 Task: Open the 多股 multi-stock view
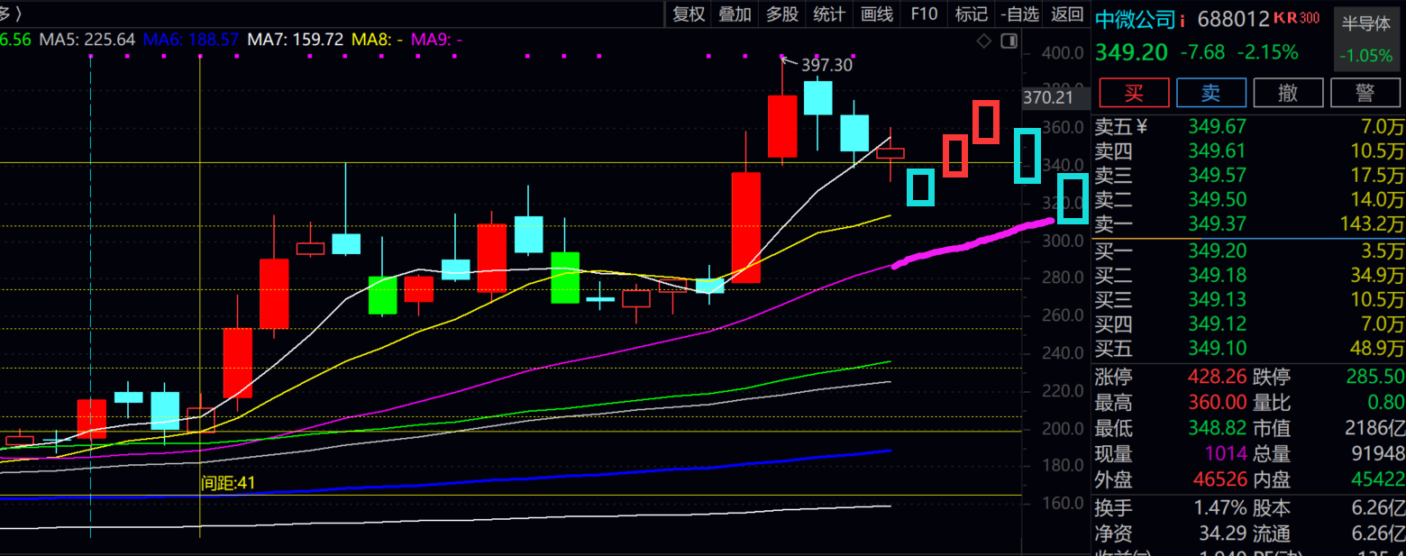pyautogui.click(x=782, y=14)
